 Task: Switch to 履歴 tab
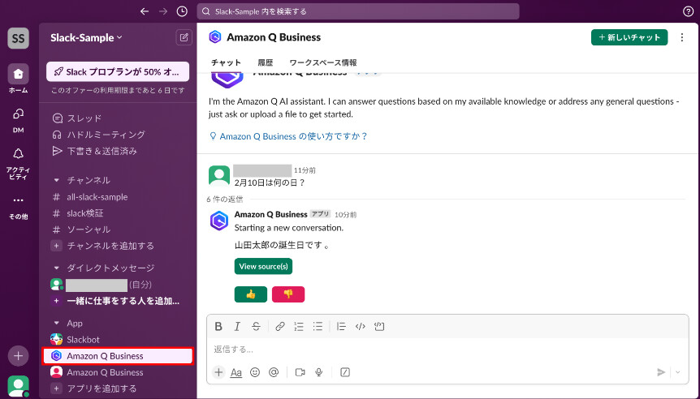pos(266,62)
